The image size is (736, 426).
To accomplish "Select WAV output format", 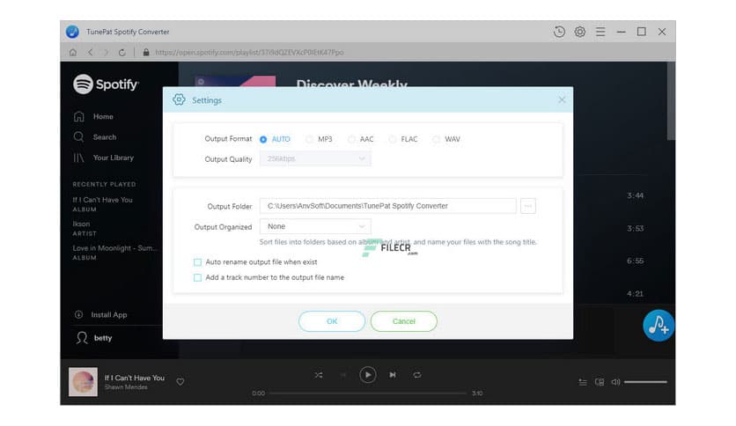I will click(x=446, y=139).
